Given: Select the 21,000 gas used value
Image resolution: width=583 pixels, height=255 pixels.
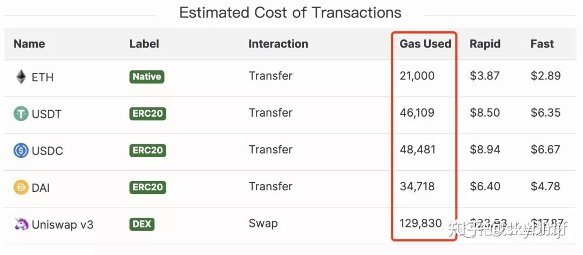Looking at the screenshot, I should [417, 76].
